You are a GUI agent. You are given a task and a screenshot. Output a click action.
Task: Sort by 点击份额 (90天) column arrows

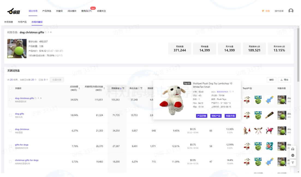(79, 88)
